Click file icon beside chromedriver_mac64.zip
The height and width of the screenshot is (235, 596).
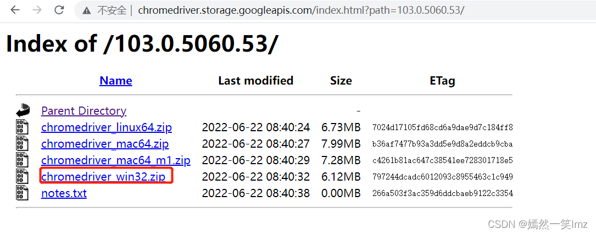23,144
